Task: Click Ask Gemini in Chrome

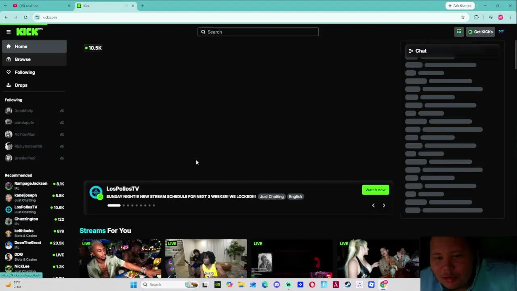Action: coord(460,6)
